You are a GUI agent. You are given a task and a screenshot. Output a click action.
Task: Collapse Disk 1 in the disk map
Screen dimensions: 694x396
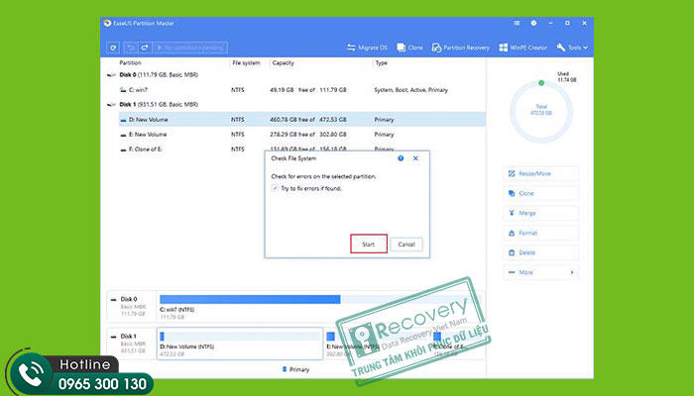pyautogui.click(x=114, y=337)
